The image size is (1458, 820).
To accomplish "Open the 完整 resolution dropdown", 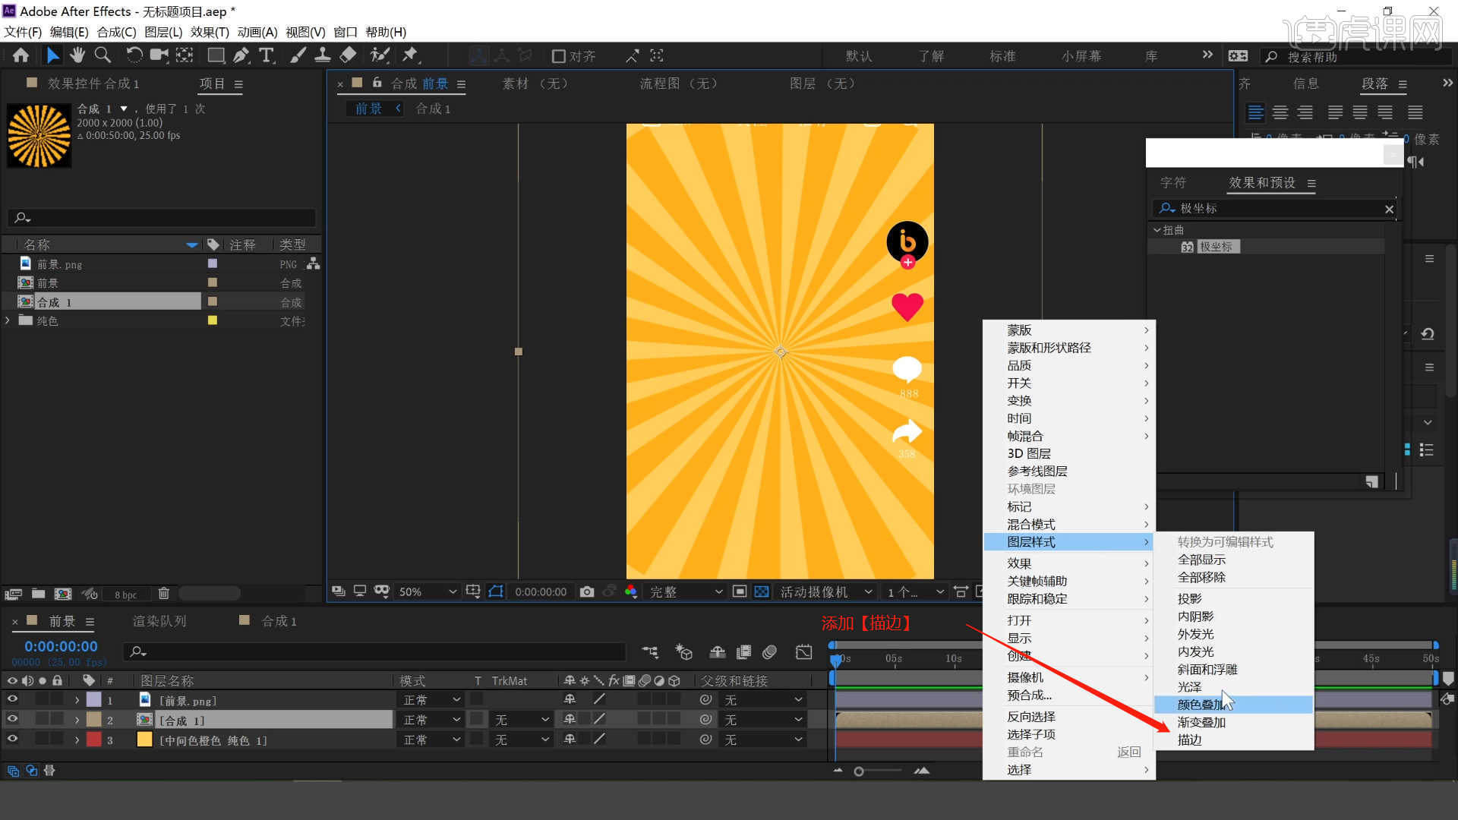I will point(686,591).
